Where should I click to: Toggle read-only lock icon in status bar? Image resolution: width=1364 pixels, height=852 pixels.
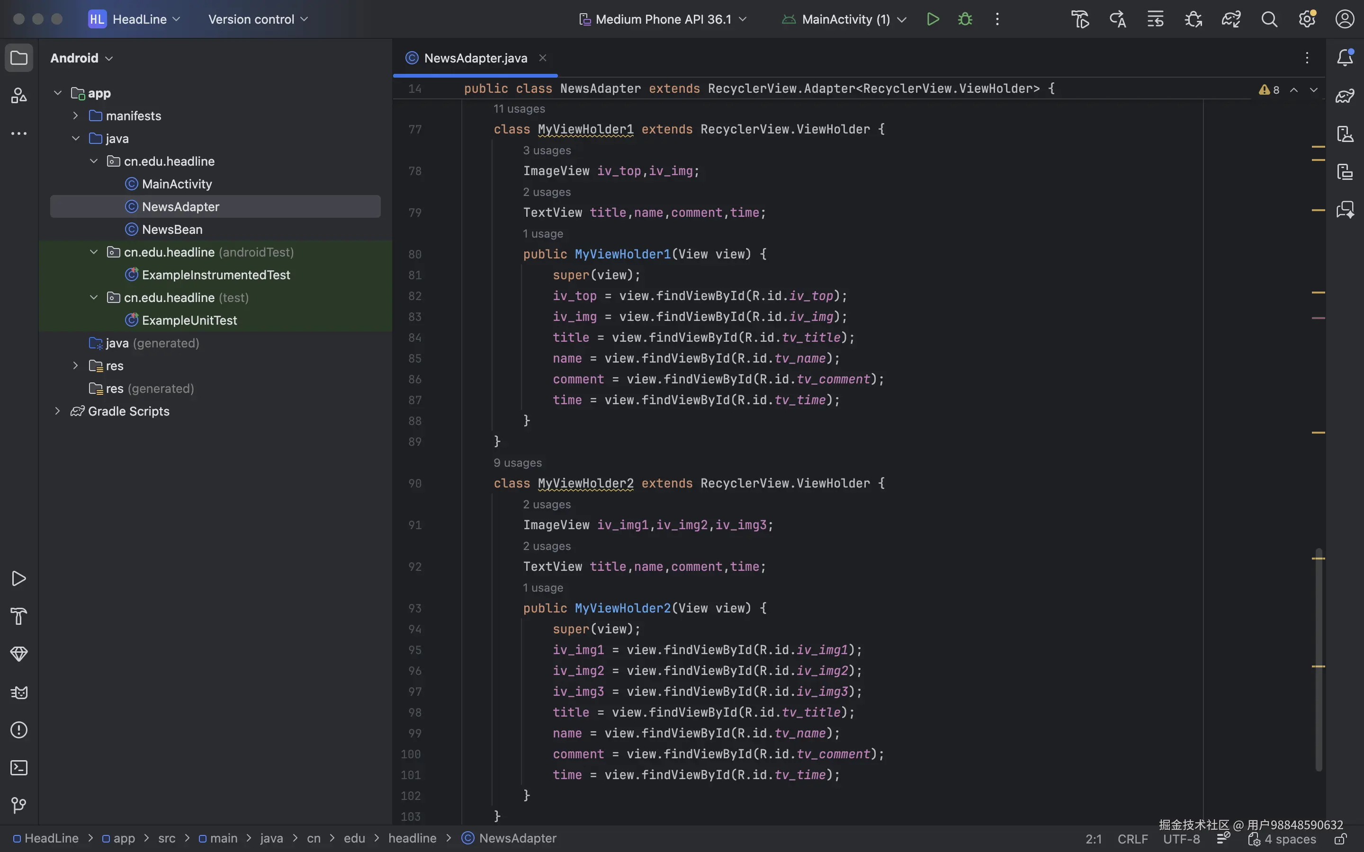(1340, 839)
